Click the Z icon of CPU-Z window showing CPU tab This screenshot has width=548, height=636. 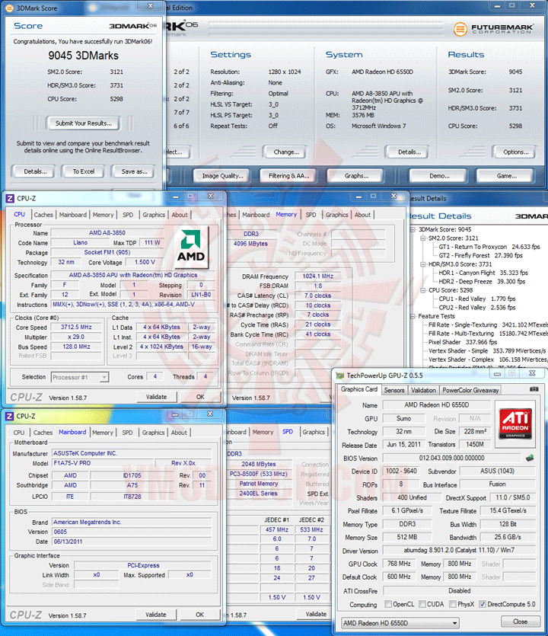coord(10,198)
